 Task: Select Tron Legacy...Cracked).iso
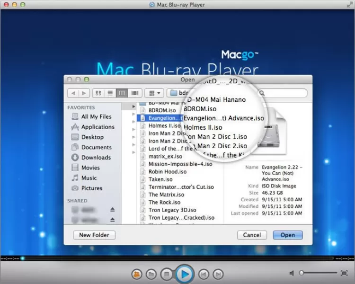(x=181, y=218)
